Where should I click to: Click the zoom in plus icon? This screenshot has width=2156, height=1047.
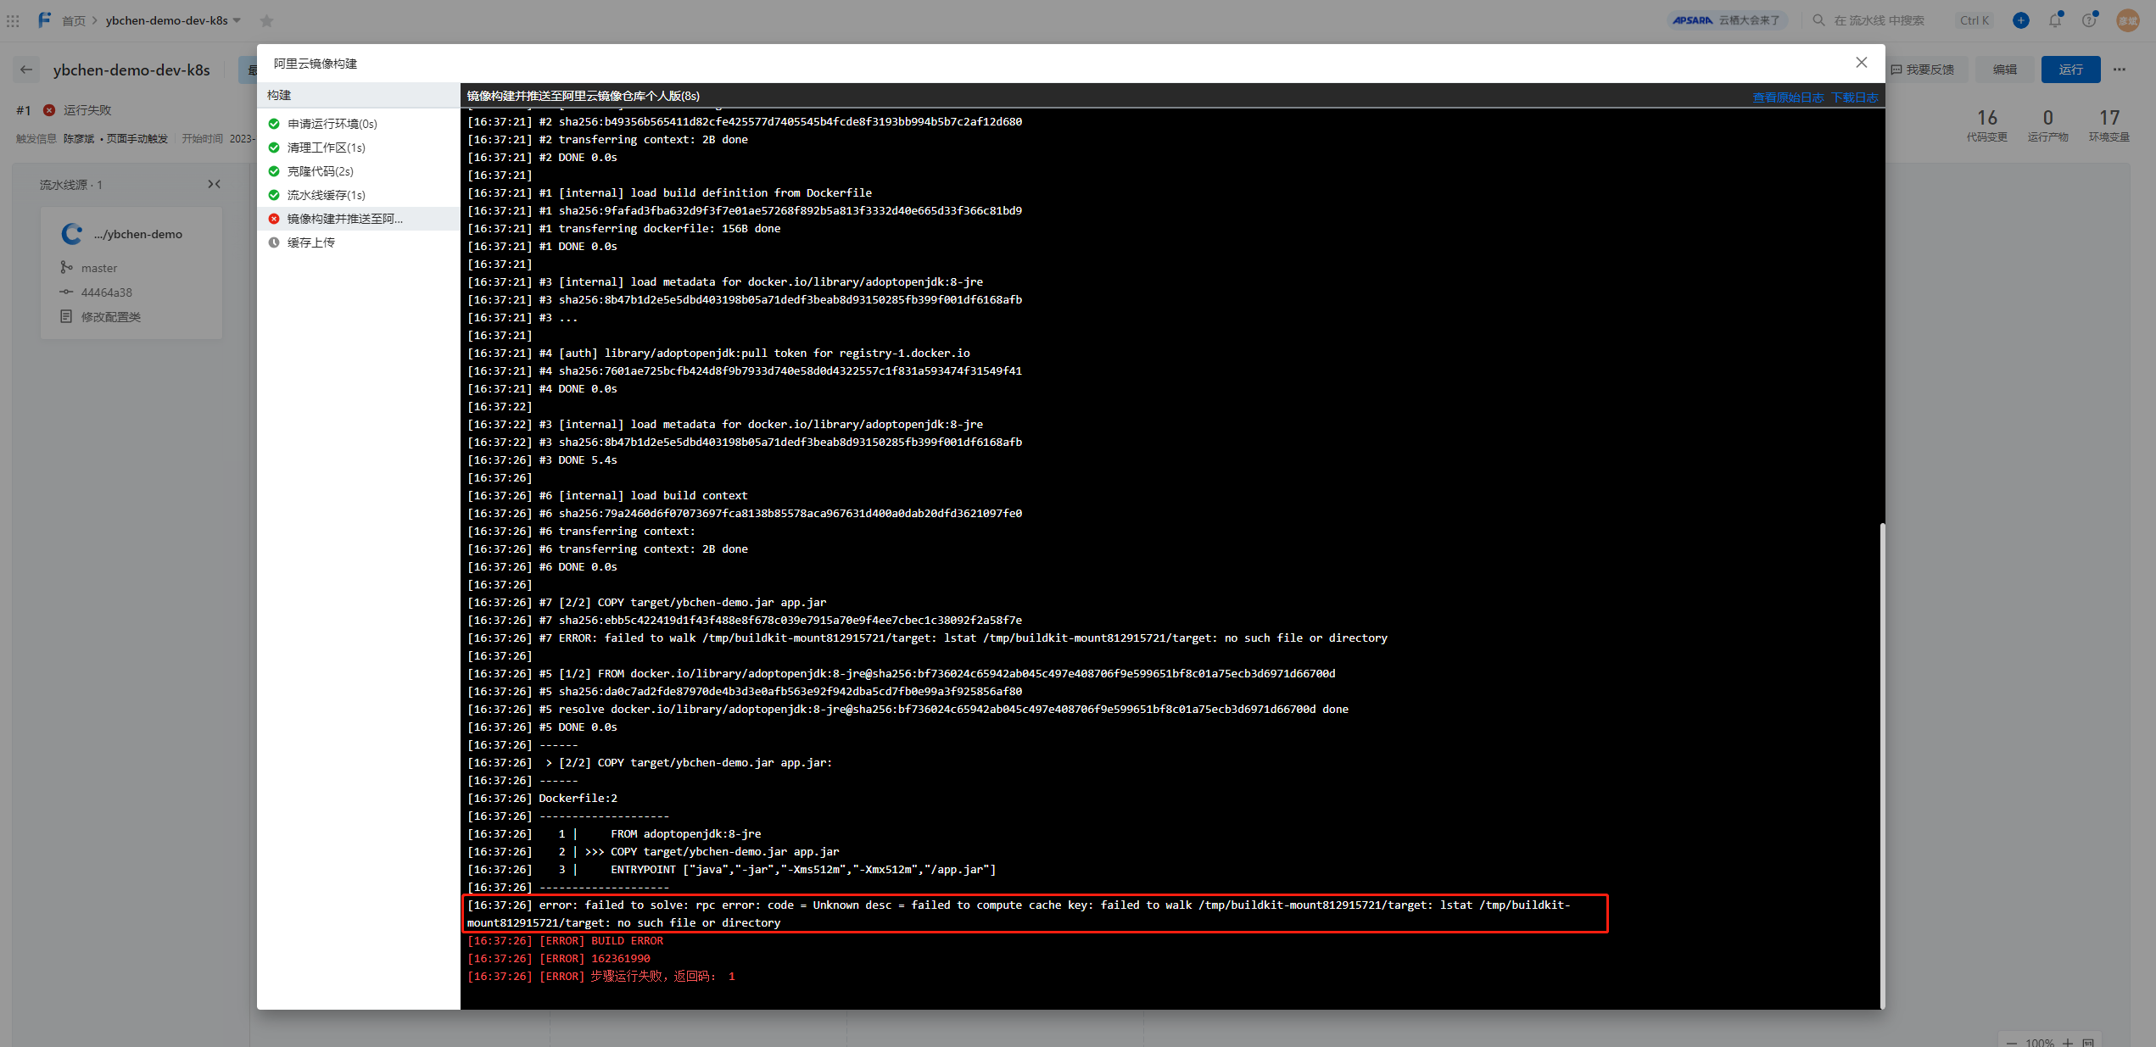click(2068, 1043)
